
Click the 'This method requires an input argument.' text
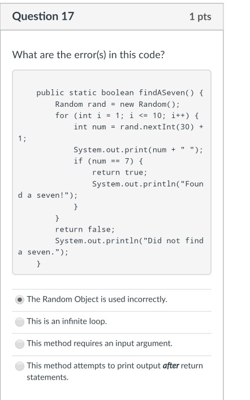[x=100, y=344]
